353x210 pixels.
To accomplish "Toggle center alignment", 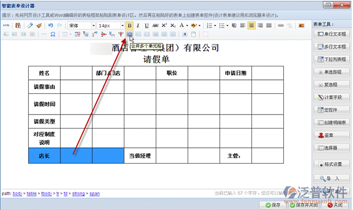I will tap(251, 25).
